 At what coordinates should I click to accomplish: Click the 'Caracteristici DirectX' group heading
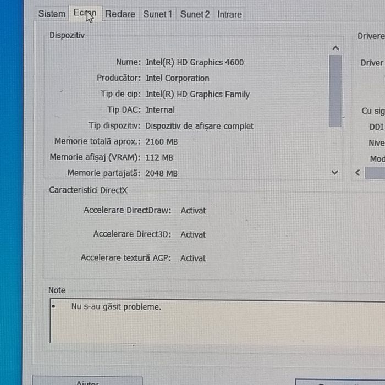click(x=89, y=190)
